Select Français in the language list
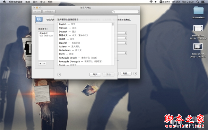 coord(85,28)
